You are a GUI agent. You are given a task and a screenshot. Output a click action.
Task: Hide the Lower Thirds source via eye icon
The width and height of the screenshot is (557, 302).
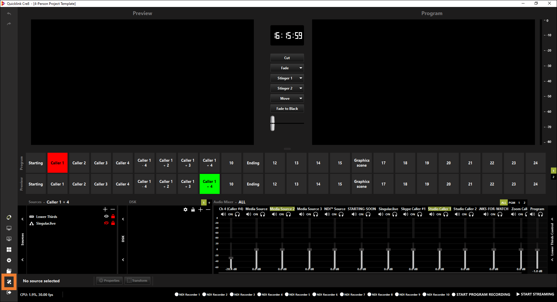click(x=106, y=217)
